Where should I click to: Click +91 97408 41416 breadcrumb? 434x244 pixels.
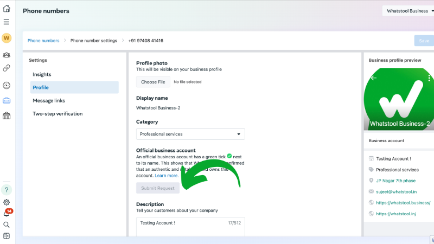coord(145,41)
